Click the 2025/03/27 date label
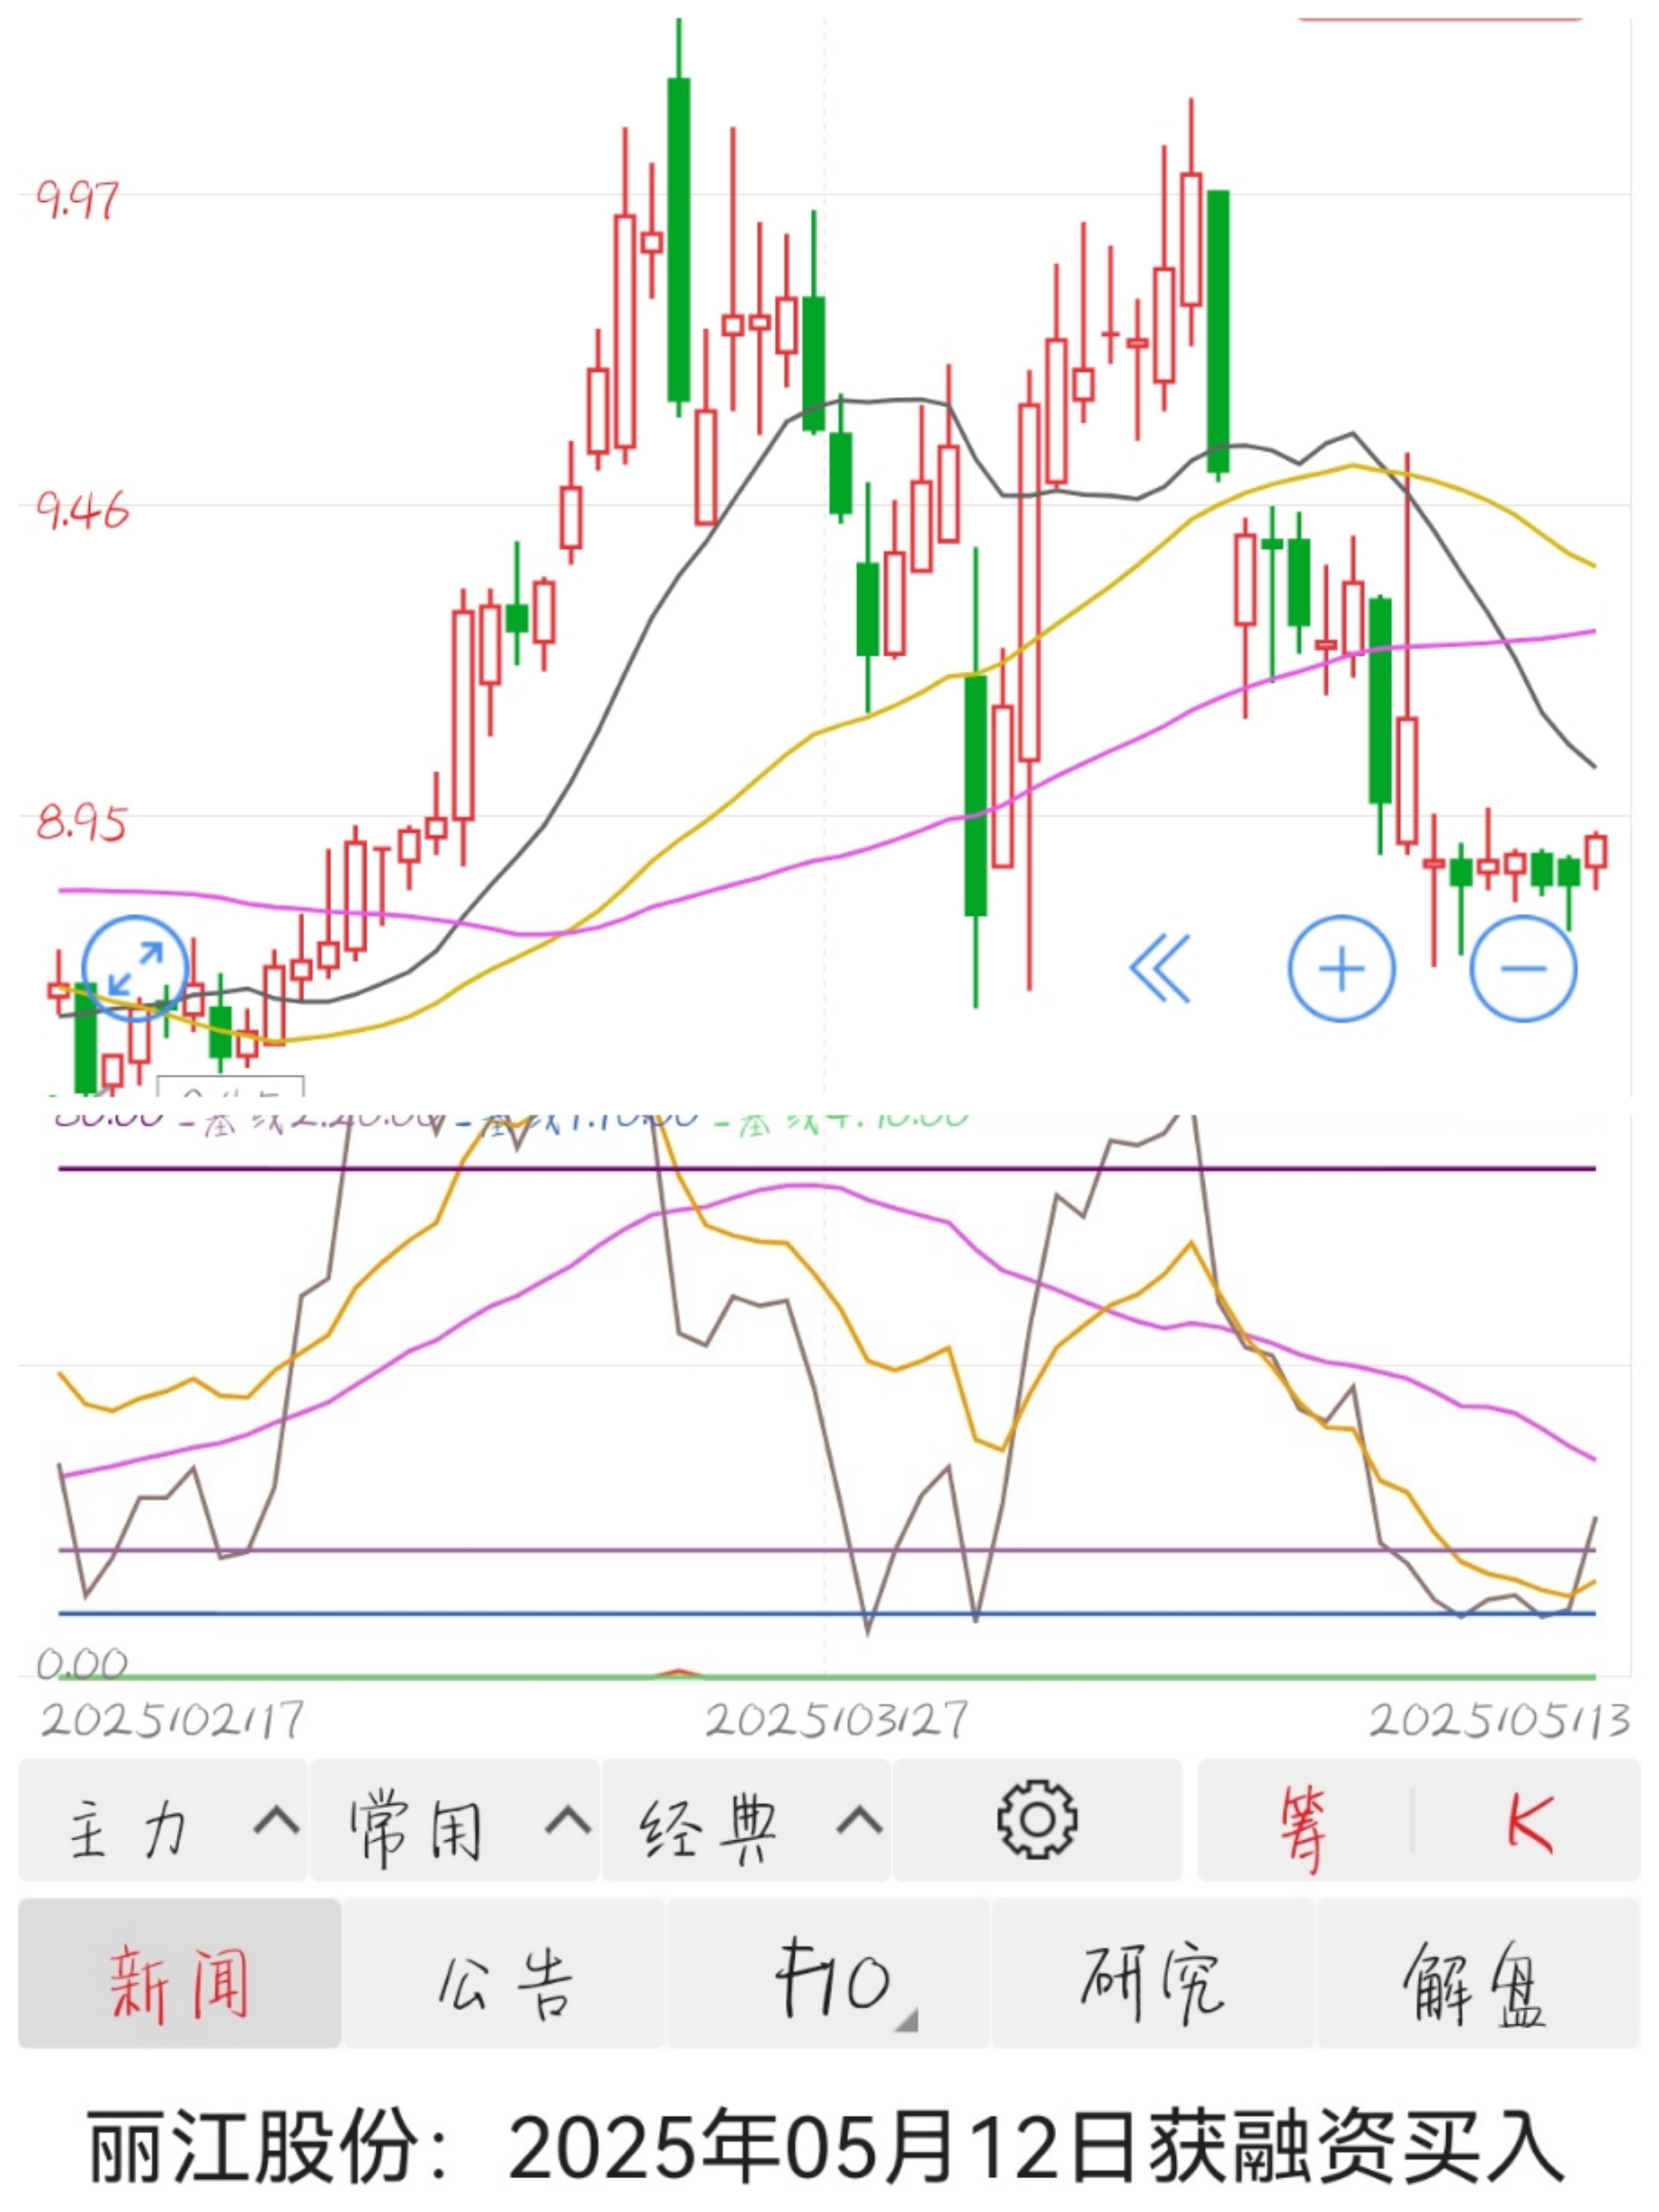This screenshot has width=1659, height=2212. point(836,1720)
